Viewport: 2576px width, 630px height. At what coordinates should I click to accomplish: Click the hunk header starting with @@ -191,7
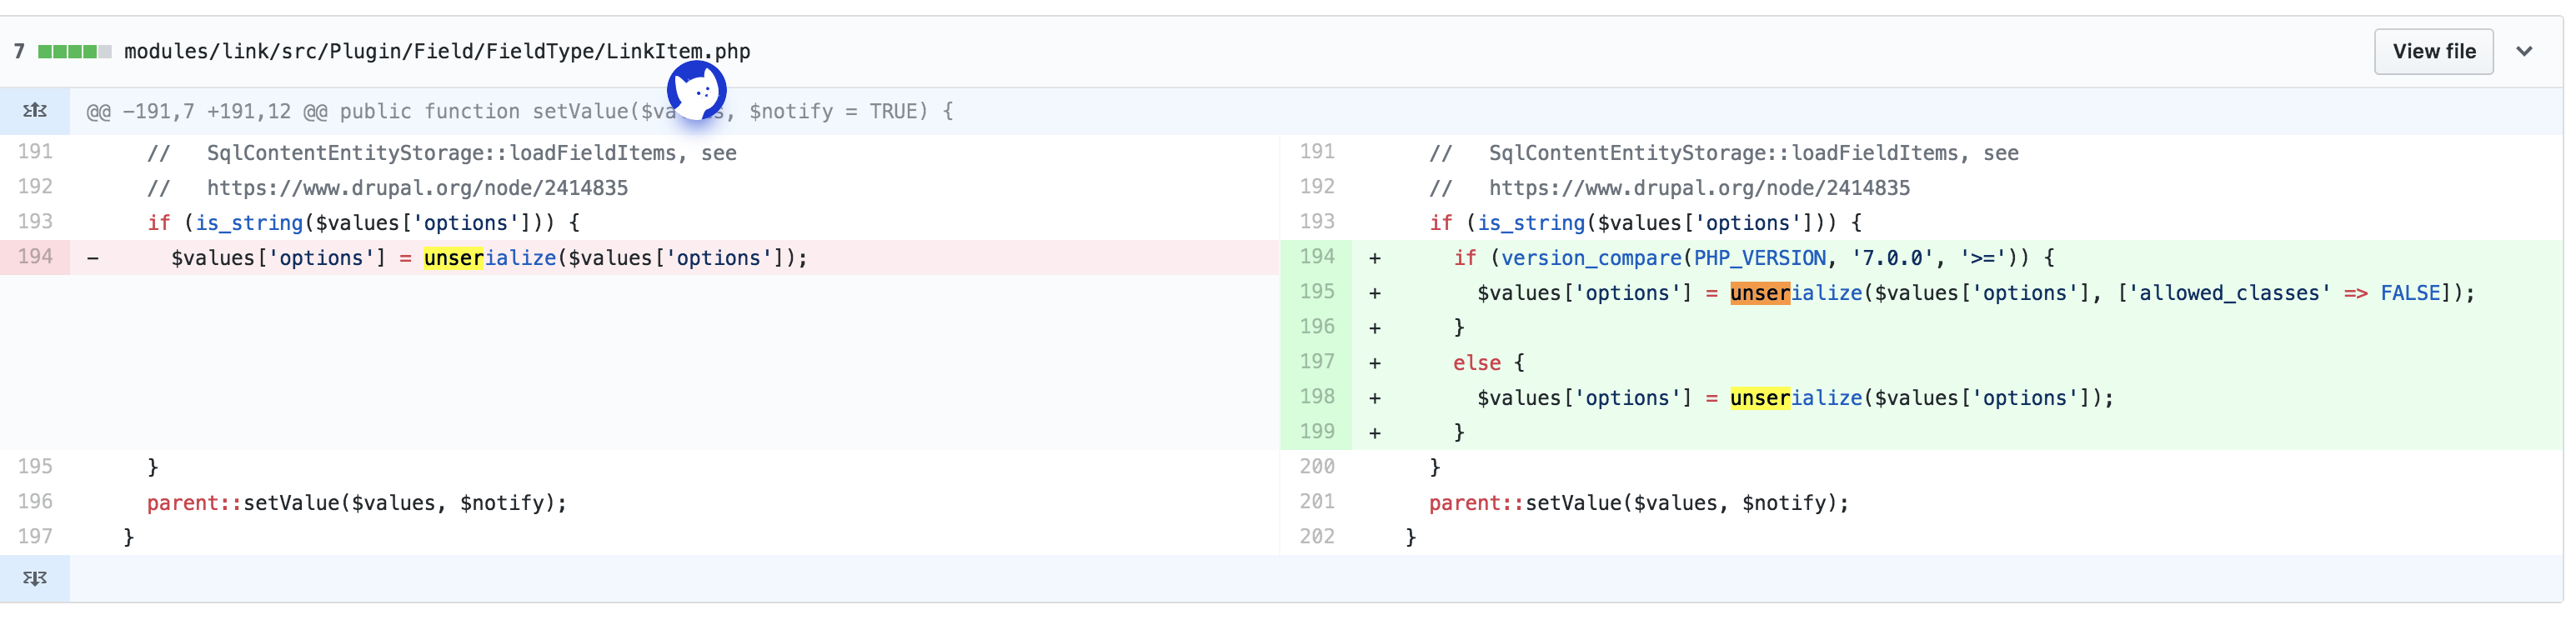tap(520, 112)
